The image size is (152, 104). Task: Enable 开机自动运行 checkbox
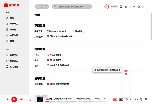tap(48, 55)
